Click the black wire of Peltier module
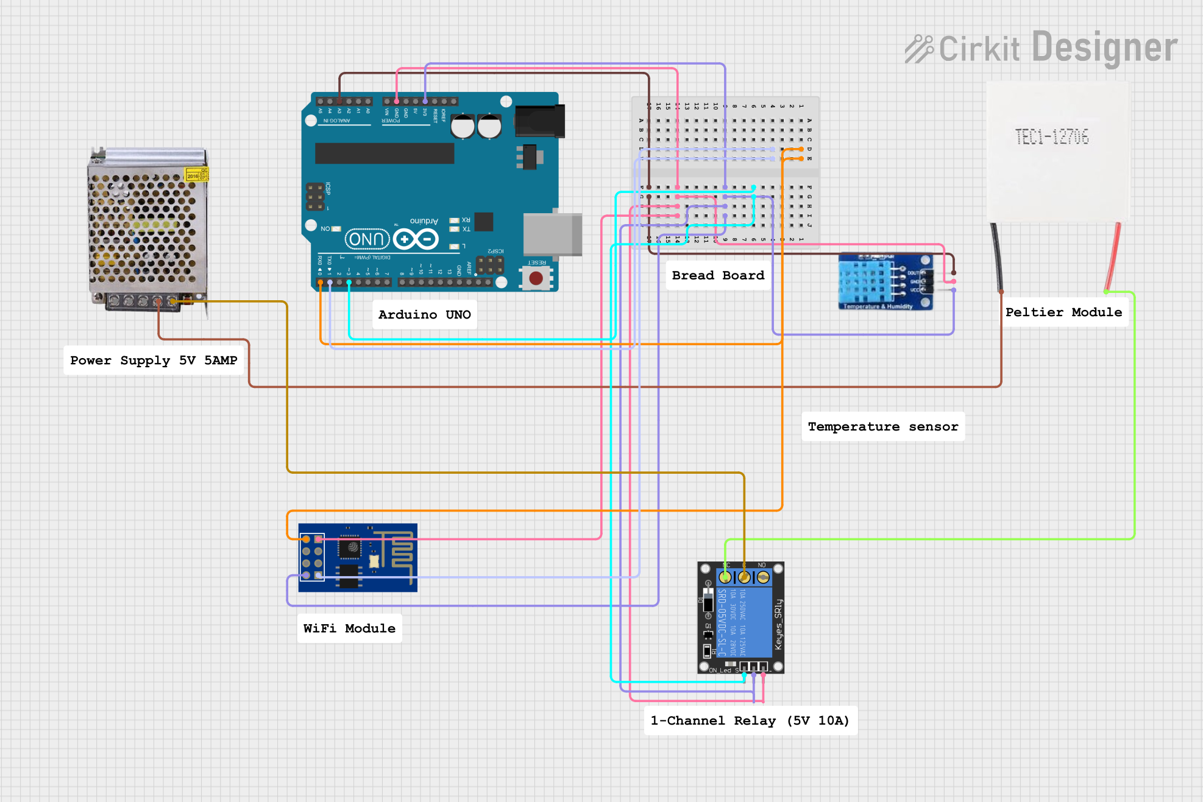 point(997,256)
